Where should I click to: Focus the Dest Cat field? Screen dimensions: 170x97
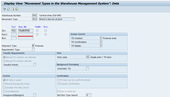[14, 34]
